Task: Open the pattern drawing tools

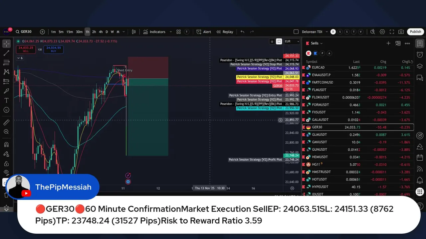Action: [x=6, y=72]
